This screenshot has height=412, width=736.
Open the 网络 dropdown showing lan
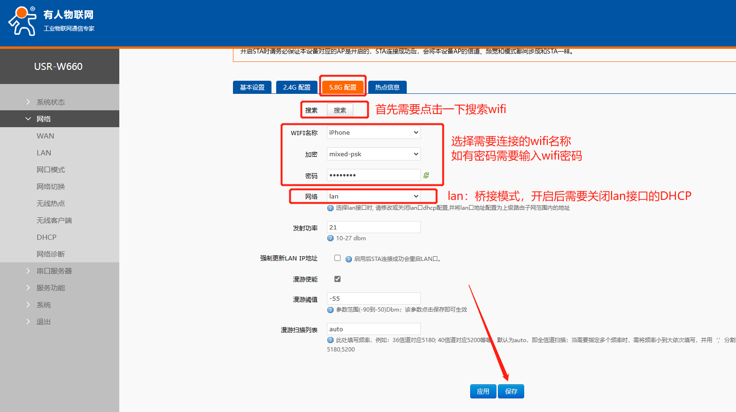[373, 196]
